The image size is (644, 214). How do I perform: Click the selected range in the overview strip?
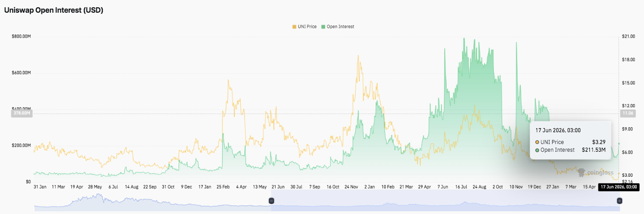[445, 200]
